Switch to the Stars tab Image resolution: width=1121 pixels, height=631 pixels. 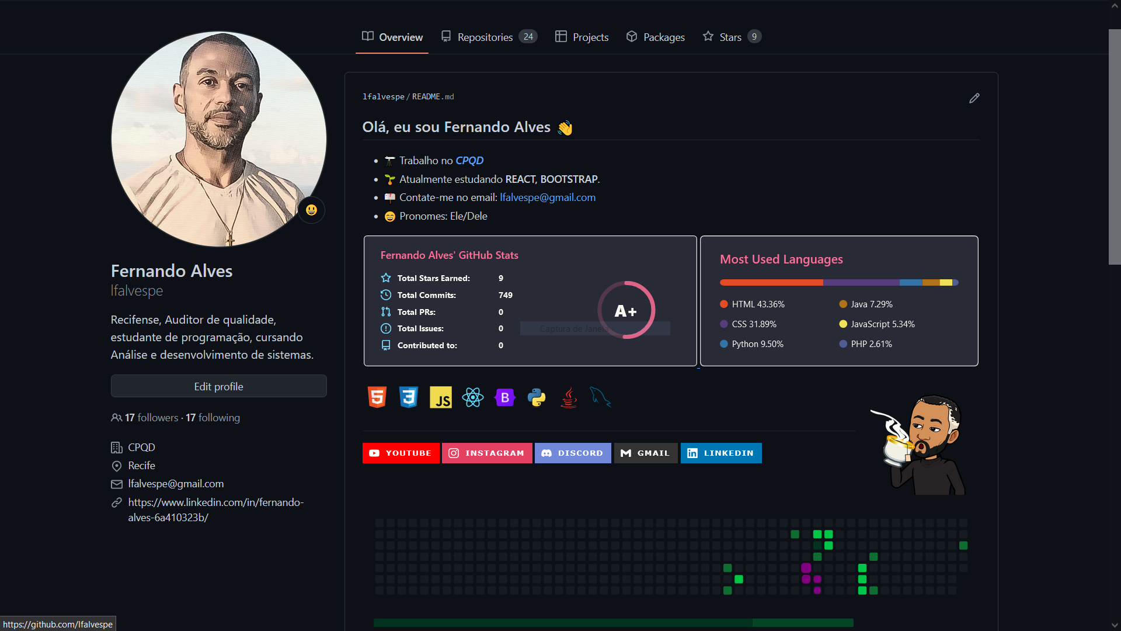coord(731,37)
